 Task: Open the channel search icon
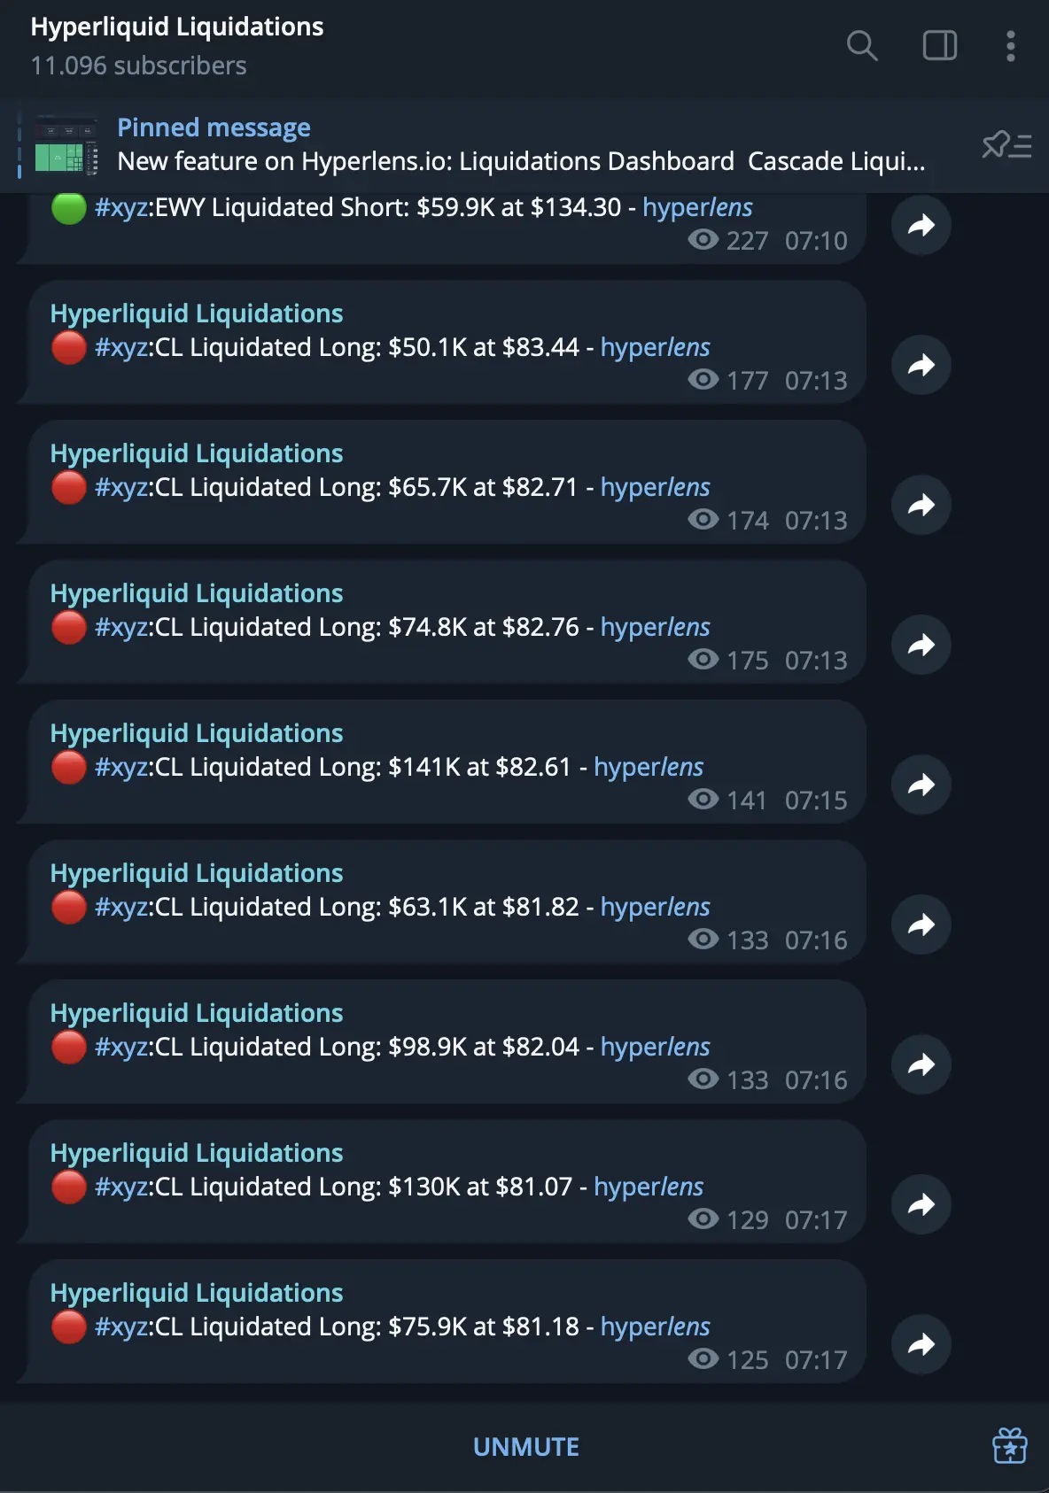point(861,45)
